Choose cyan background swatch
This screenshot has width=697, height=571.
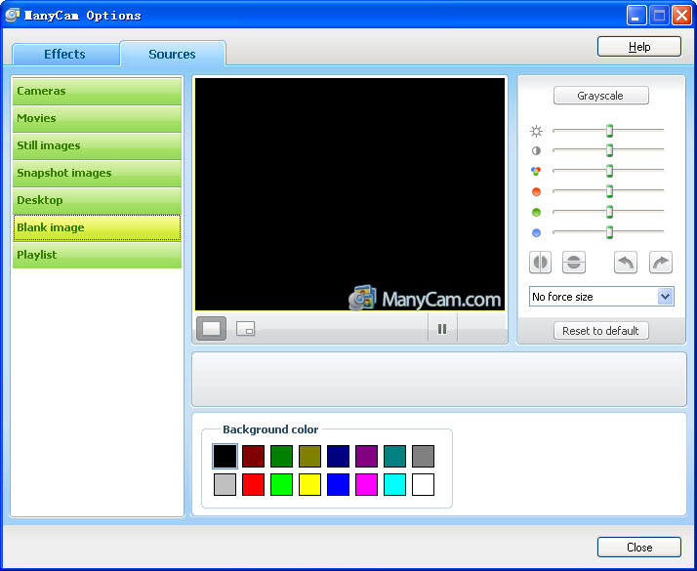(394, 484)
